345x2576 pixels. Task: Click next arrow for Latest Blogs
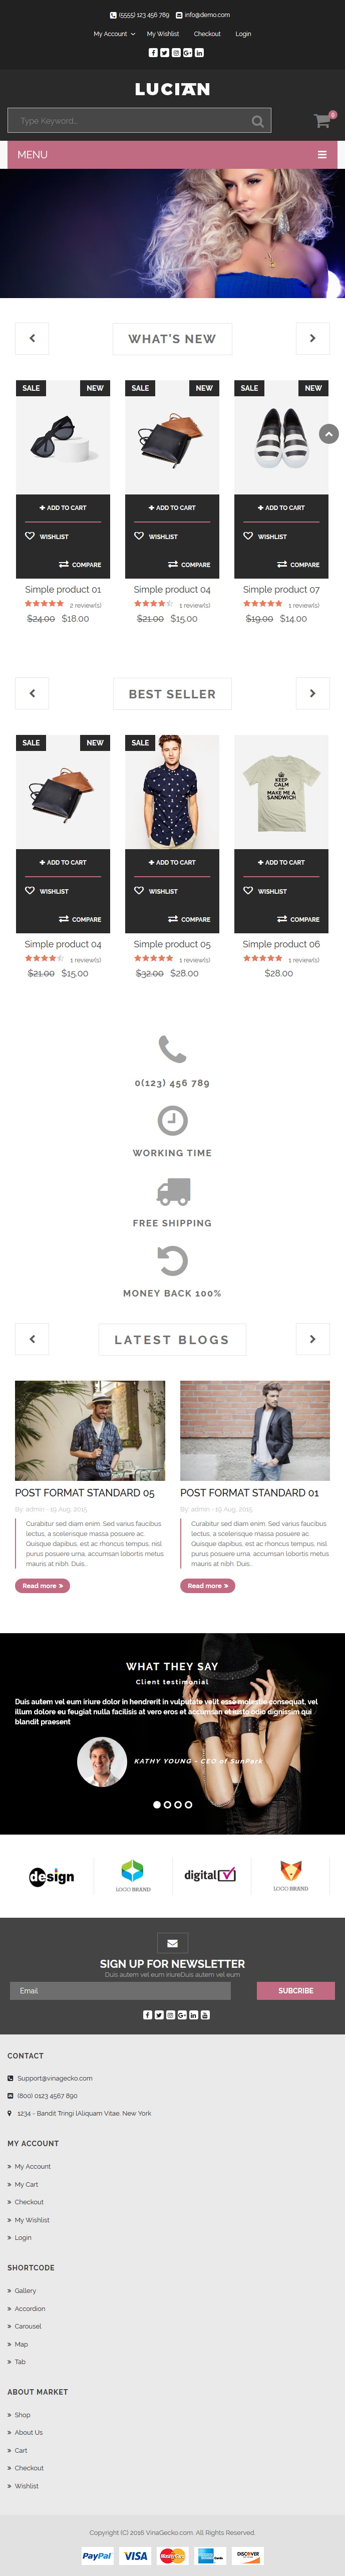[312, 1339]
